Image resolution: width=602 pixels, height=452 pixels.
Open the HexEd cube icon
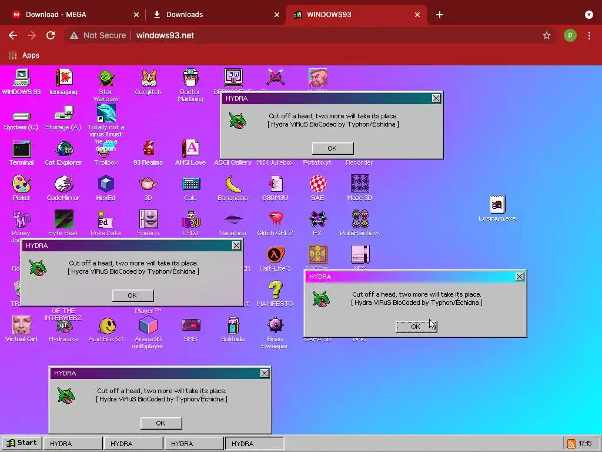coord(106,188)
